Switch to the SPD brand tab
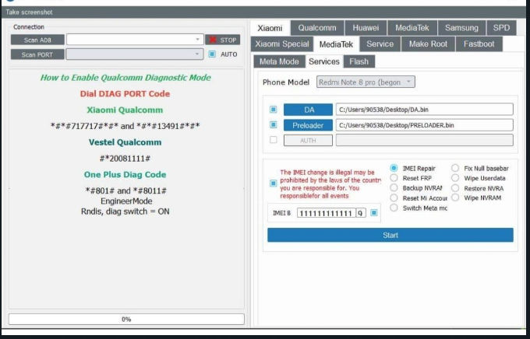This screenshot has height=339, width=530. point(501,28)
